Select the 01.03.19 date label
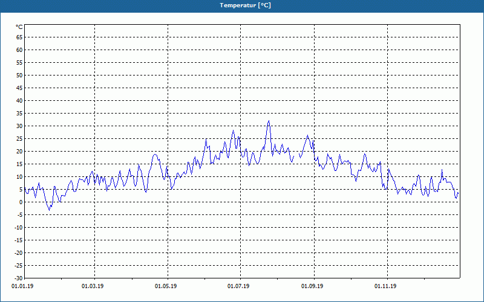The width and height of the screenshot is (484, 302). [x=93, y=286]
